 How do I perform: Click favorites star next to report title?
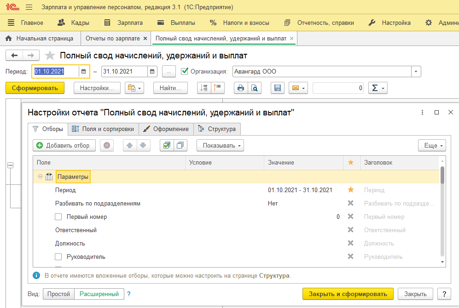pos(50,56)
